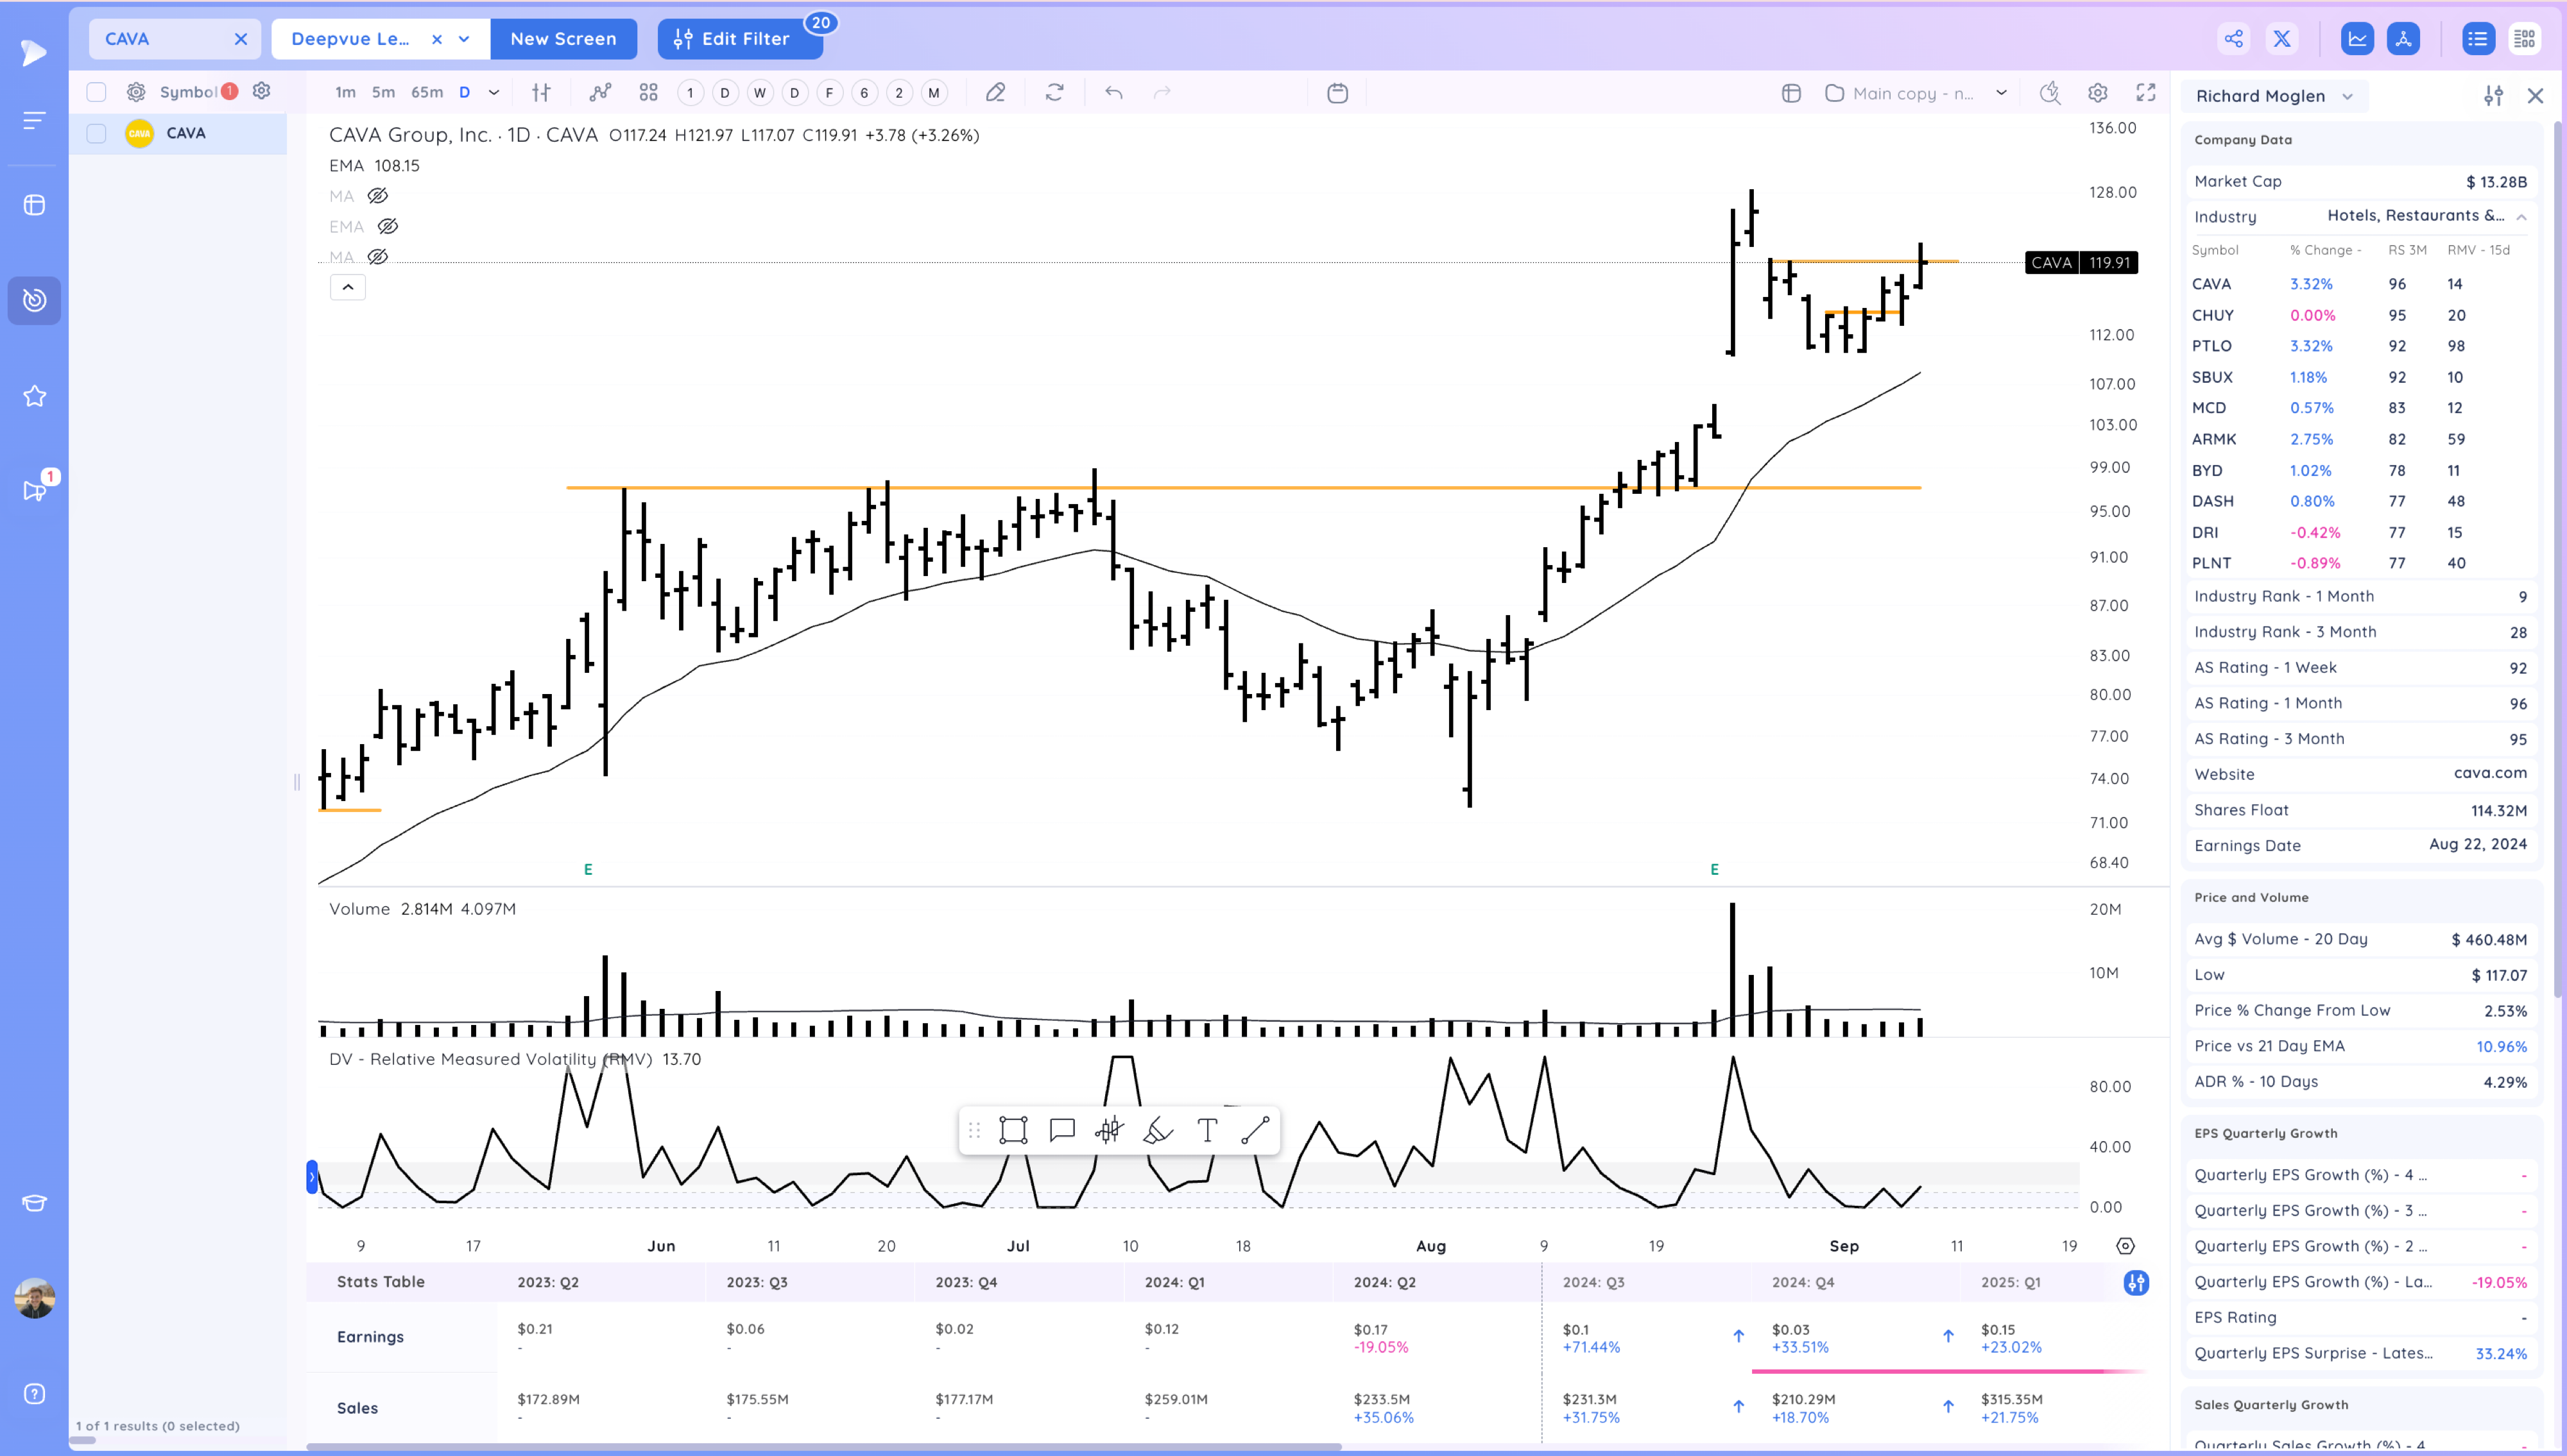Switch to the Deepvue Le... screen tab
This screenshot has height=1456, width=2567.
(x=350, y=39)
